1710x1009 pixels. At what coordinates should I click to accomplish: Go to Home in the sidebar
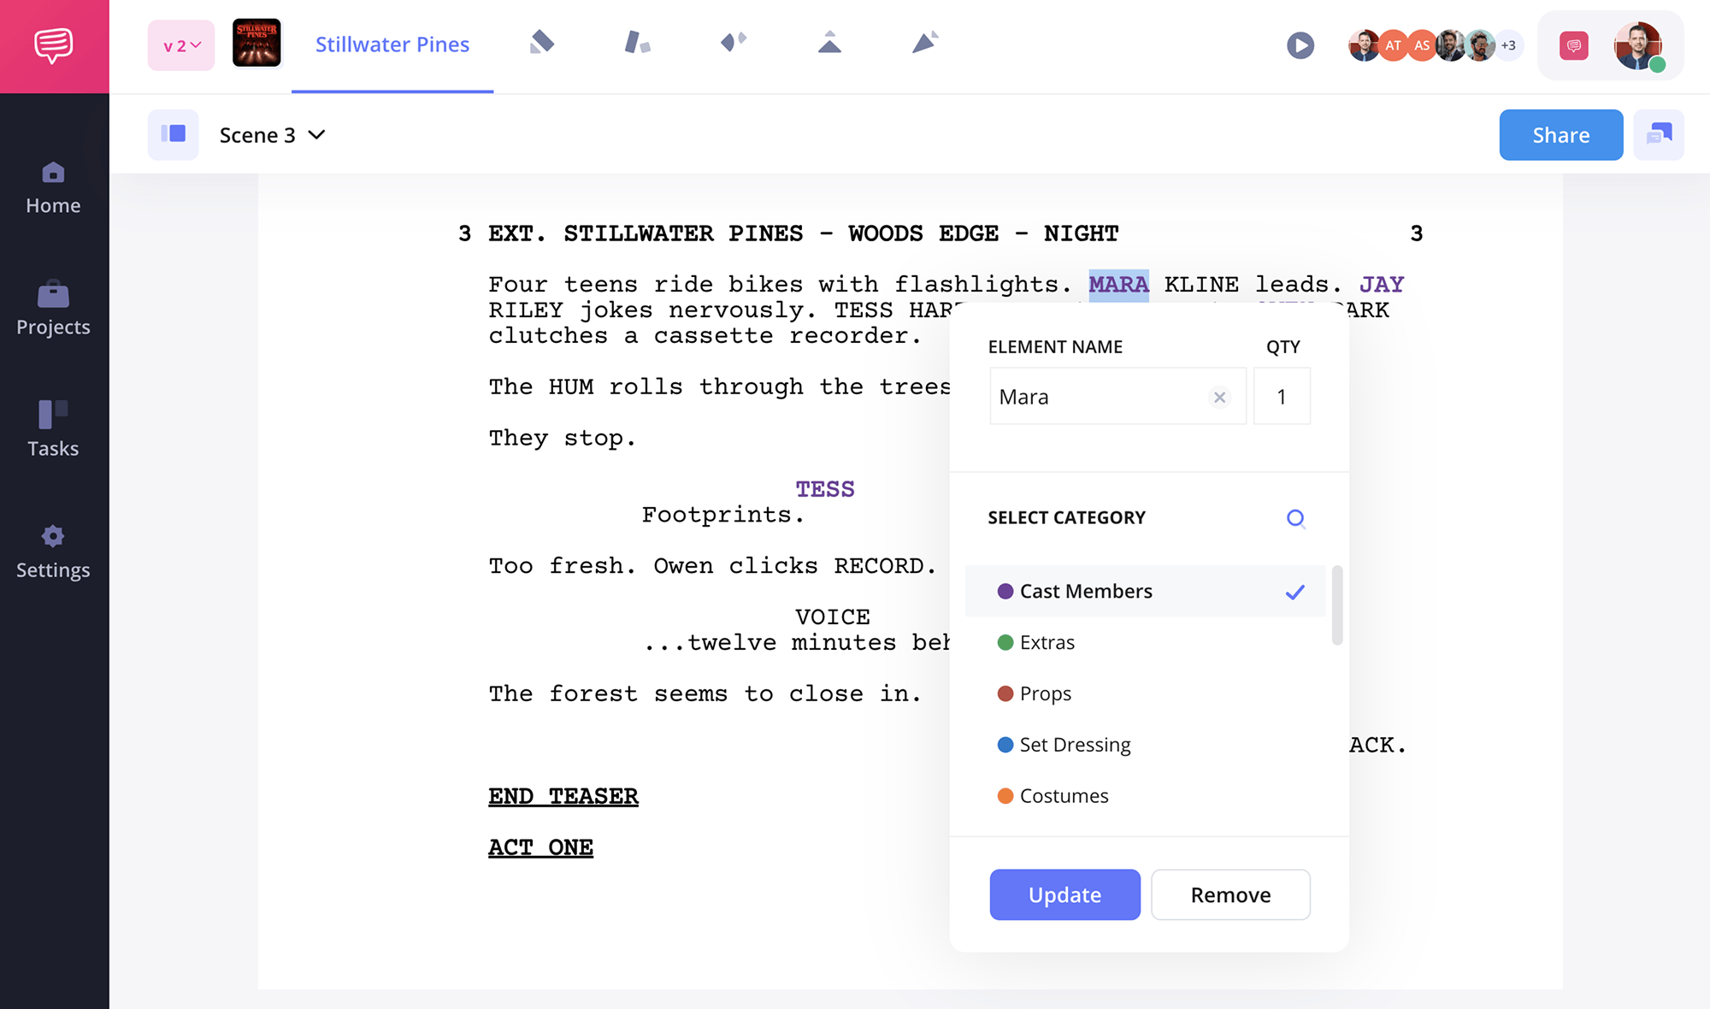click(53, 189)
